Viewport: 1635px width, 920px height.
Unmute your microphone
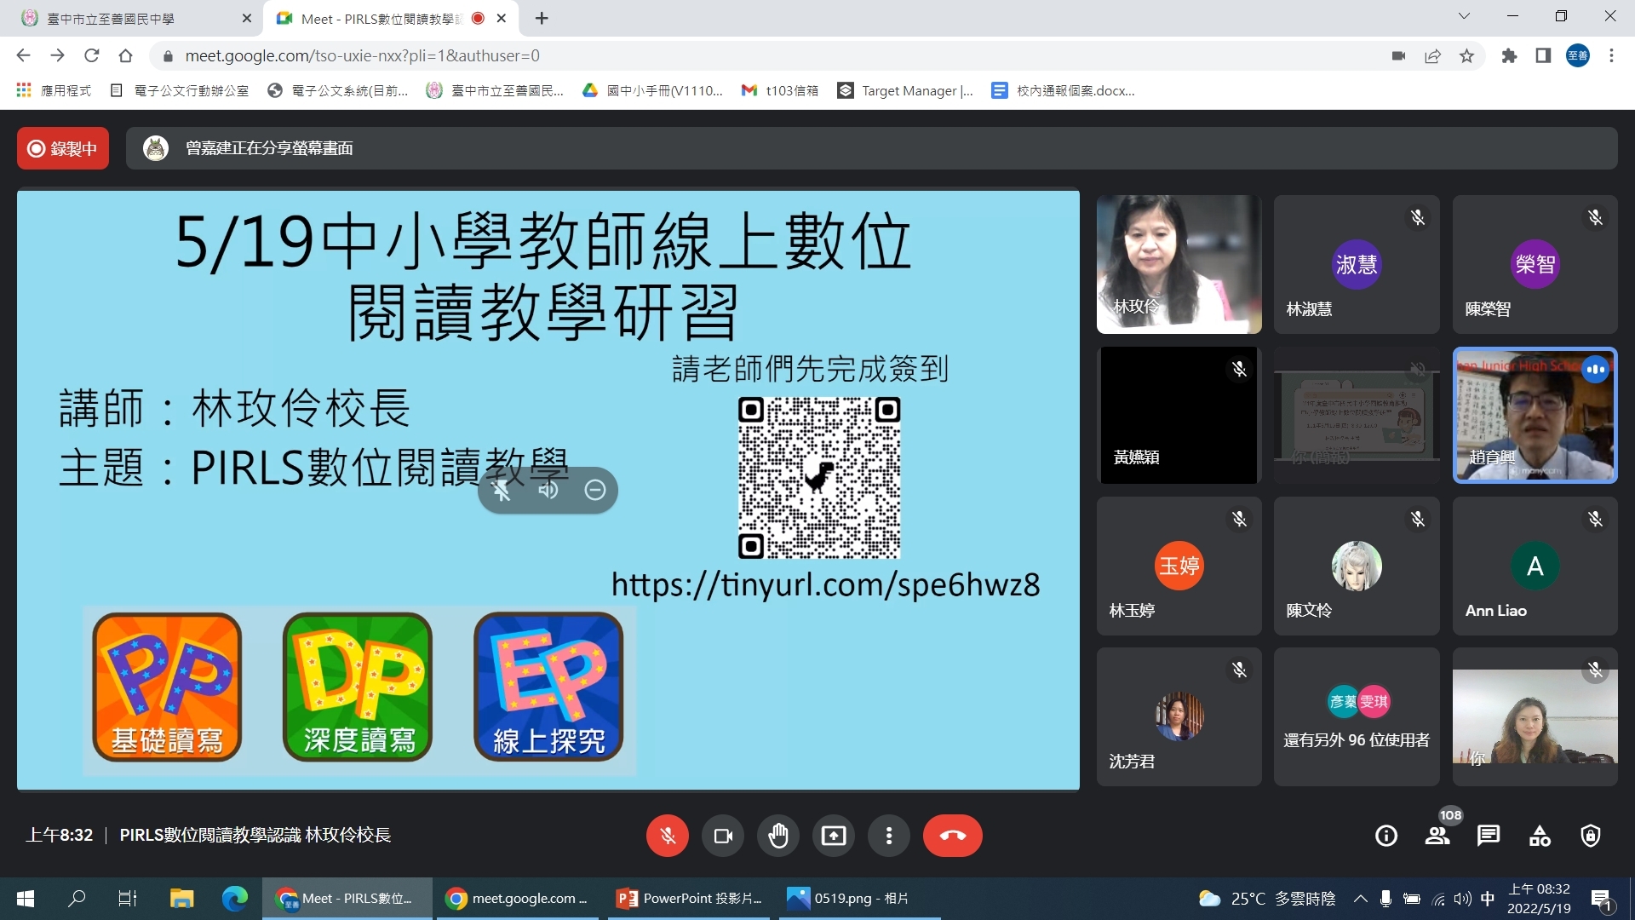(x=668, y=836)
